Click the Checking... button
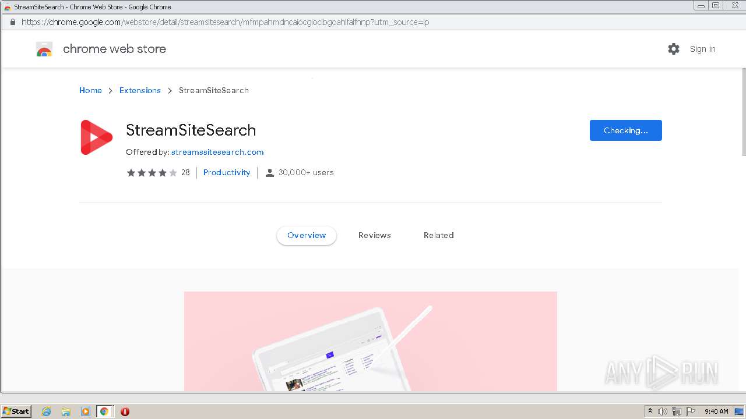 626,130
